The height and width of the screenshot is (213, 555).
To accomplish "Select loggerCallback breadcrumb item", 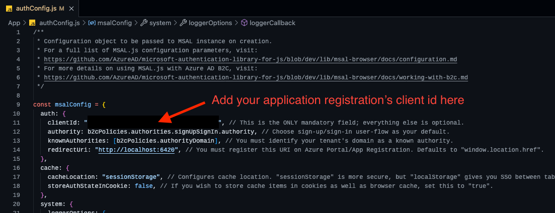I will 272,23.
